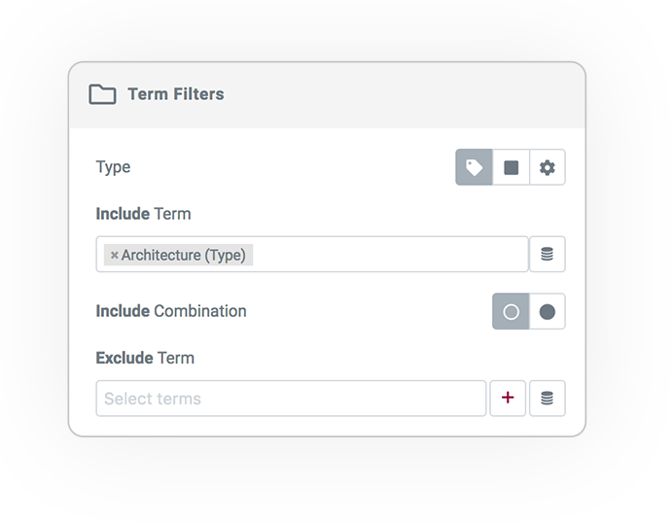The height and width of the screenshot is (523, 672).
Task: Click the folder icon in Term Filters header
Action: tap(102, 94)
